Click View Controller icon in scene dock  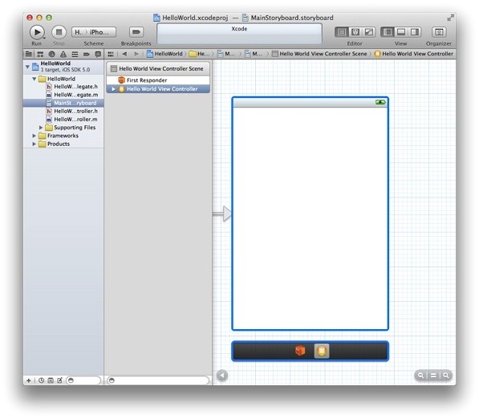click(322, 351)
